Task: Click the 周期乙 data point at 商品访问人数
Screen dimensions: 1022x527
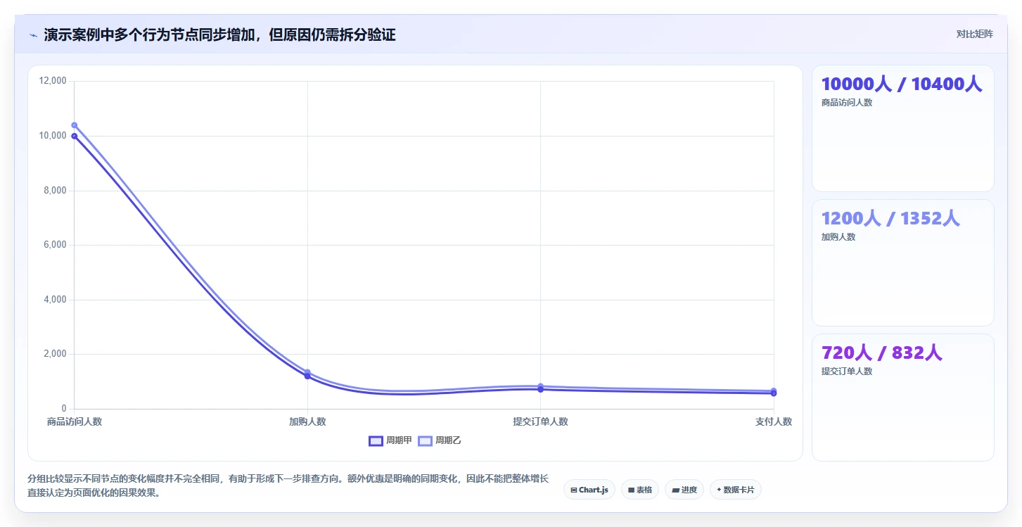Action: pos(74,125)
